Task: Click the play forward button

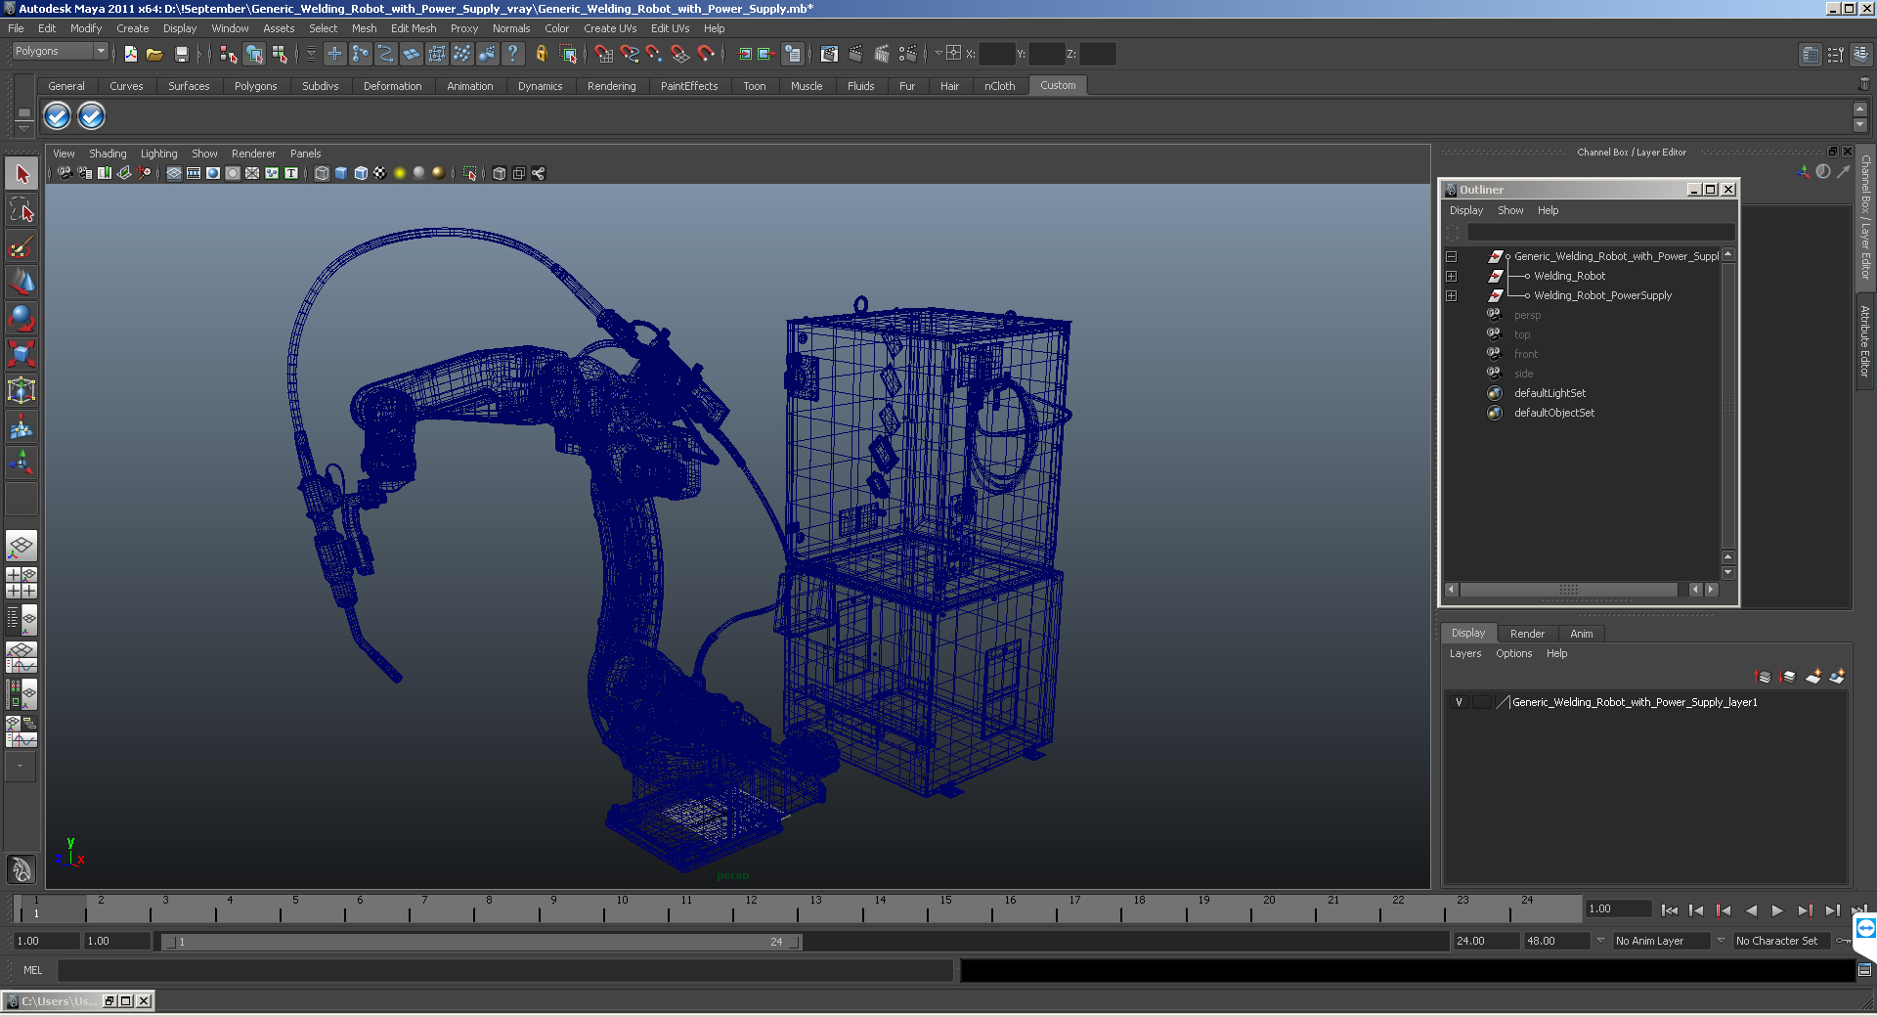Action: [x=1777, y=910]
